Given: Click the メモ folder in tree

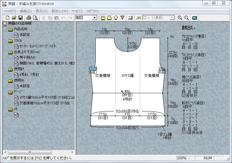Looking at the screenshot, I should (16, 109).
